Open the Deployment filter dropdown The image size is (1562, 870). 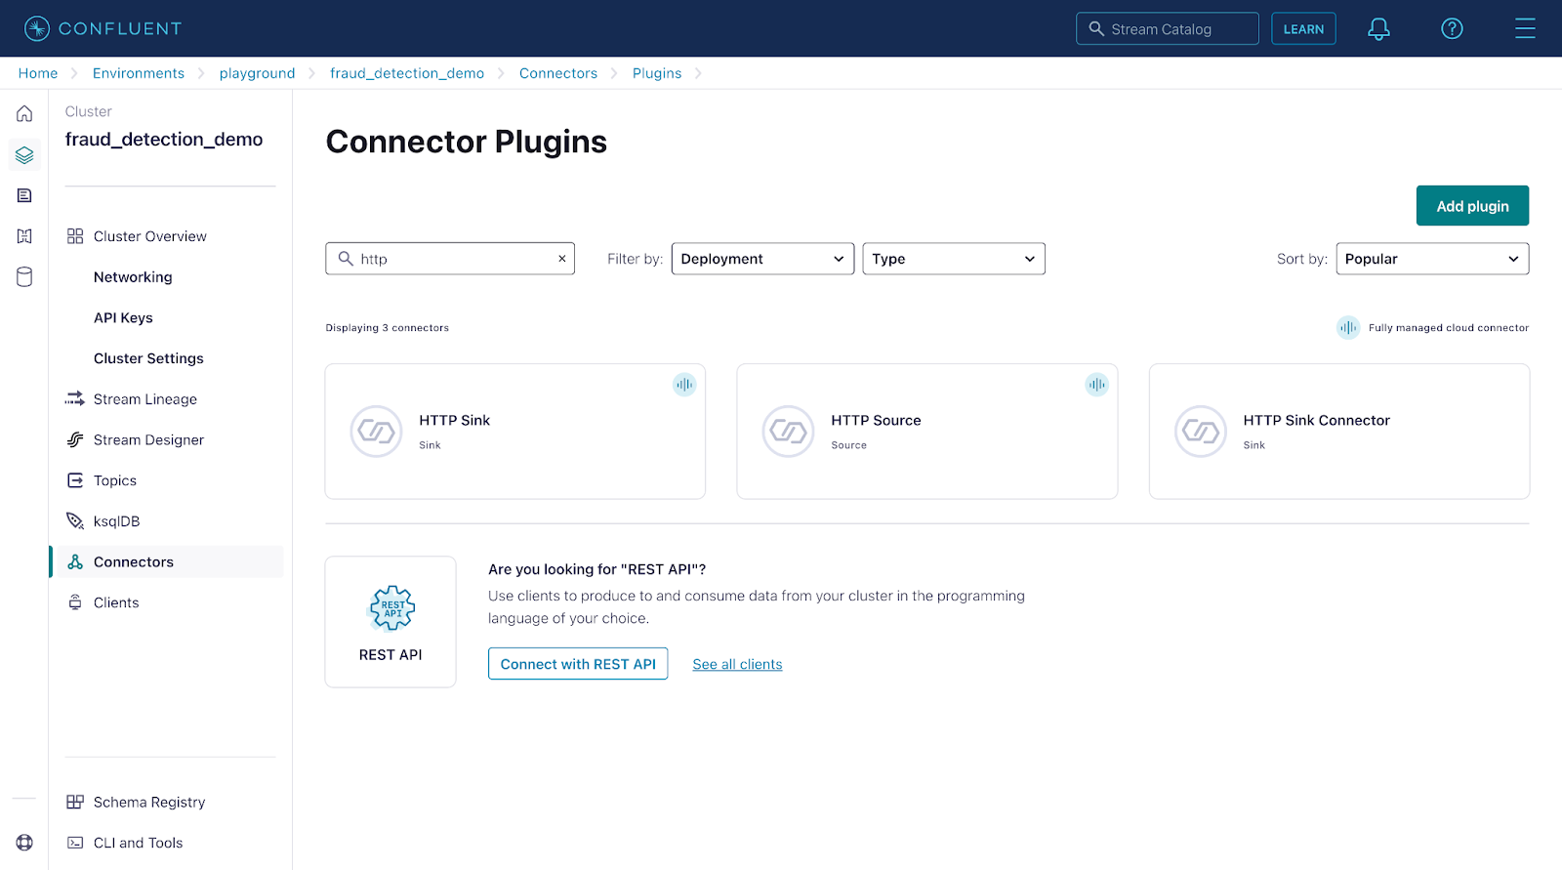pos(762,259)
